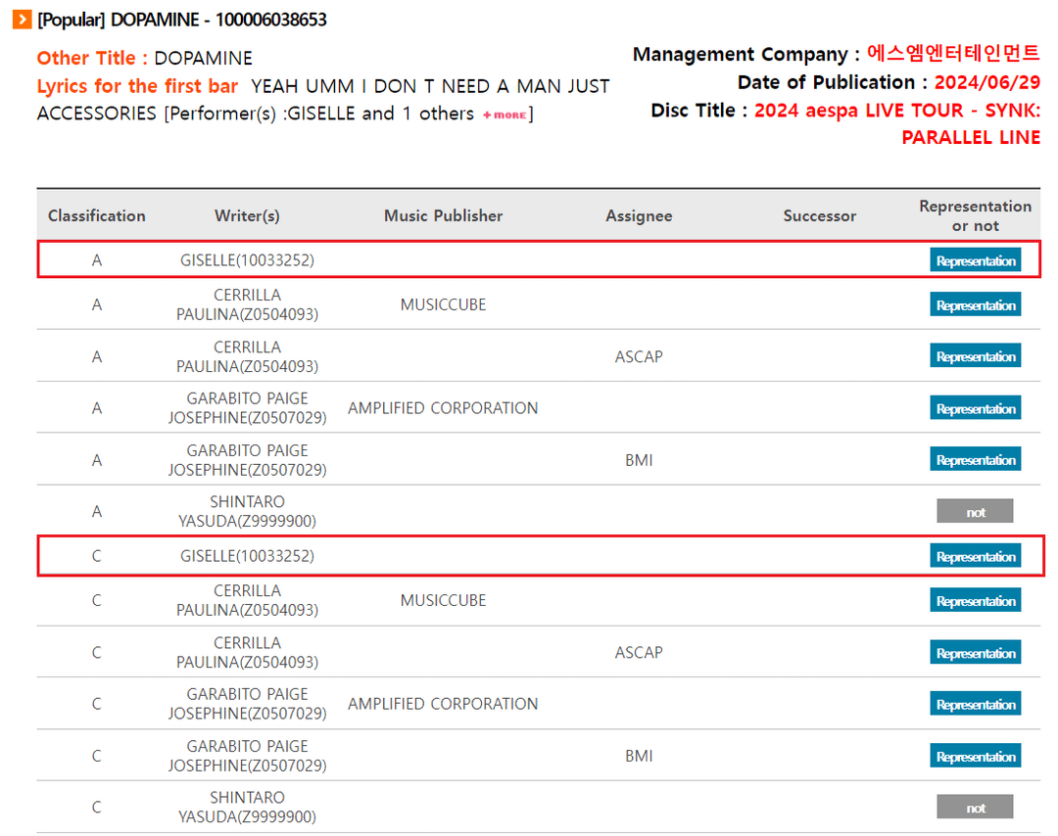
Task: Click the Writer(s) column header
Action: click(x=247, y=216)
